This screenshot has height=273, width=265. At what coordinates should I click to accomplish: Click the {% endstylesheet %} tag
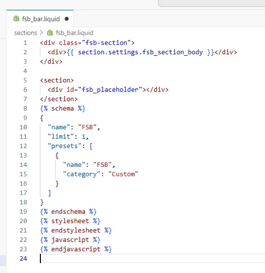click(76, 231)
